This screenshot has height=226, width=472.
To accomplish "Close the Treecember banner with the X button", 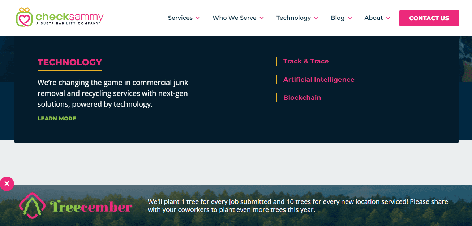I will click(7, 184).
